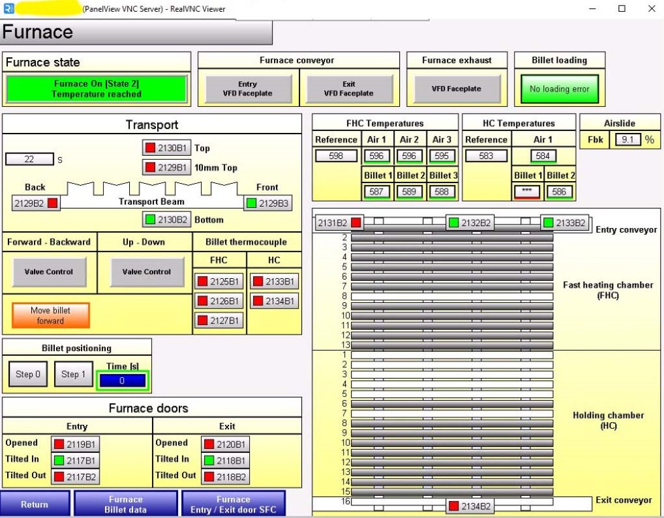664x518 pixels.
Task: Select Step 0 billet positioning
Action: 28,374
